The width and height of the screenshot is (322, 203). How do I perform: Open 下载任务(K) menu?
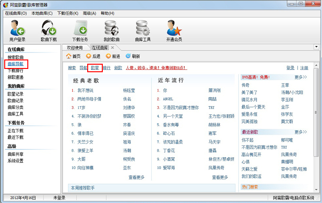click(x=68, y=13)
